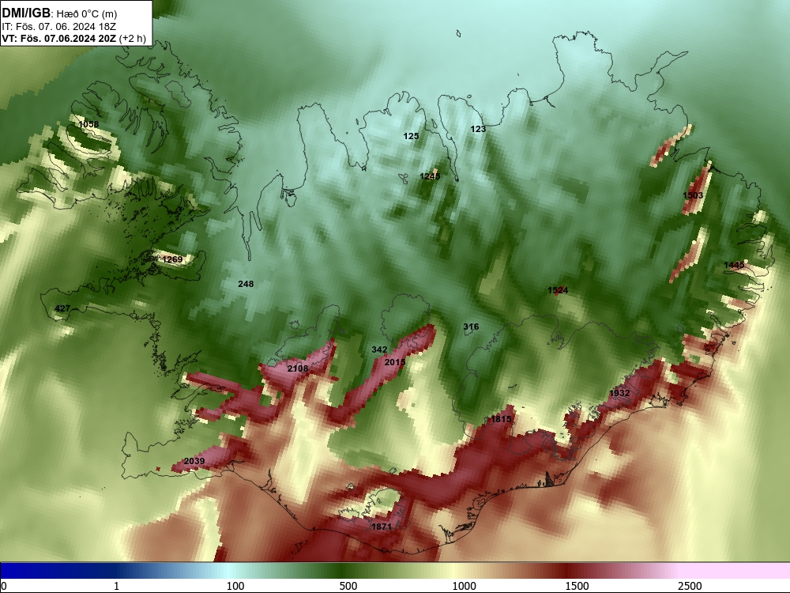Click the map value label 427
The image size is (790, 593).
pyautogui.click(x=62, y=308)
